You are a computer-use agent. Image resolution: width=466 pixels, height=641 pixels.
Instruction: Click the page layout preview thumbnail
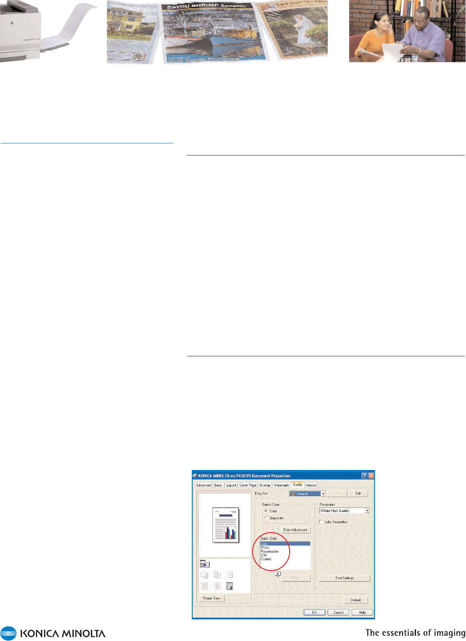[225, 526]
